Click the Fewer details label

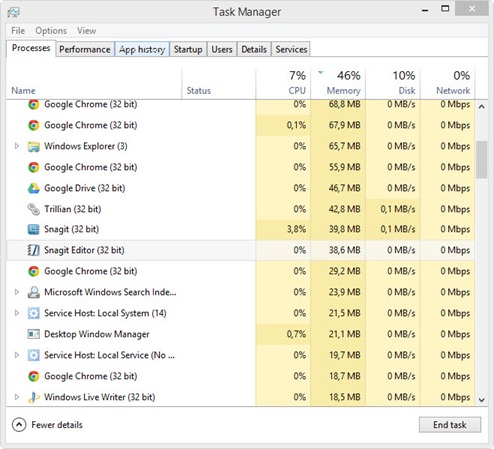click(57, 425)
